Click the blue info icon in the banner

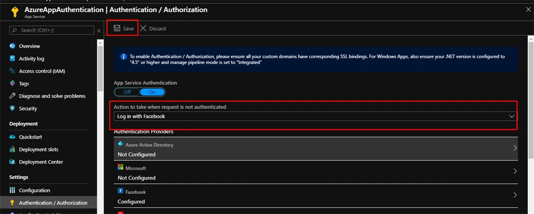click(124, 56)
